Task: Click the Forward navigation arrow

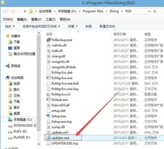Action: click(x=13, y=11)
